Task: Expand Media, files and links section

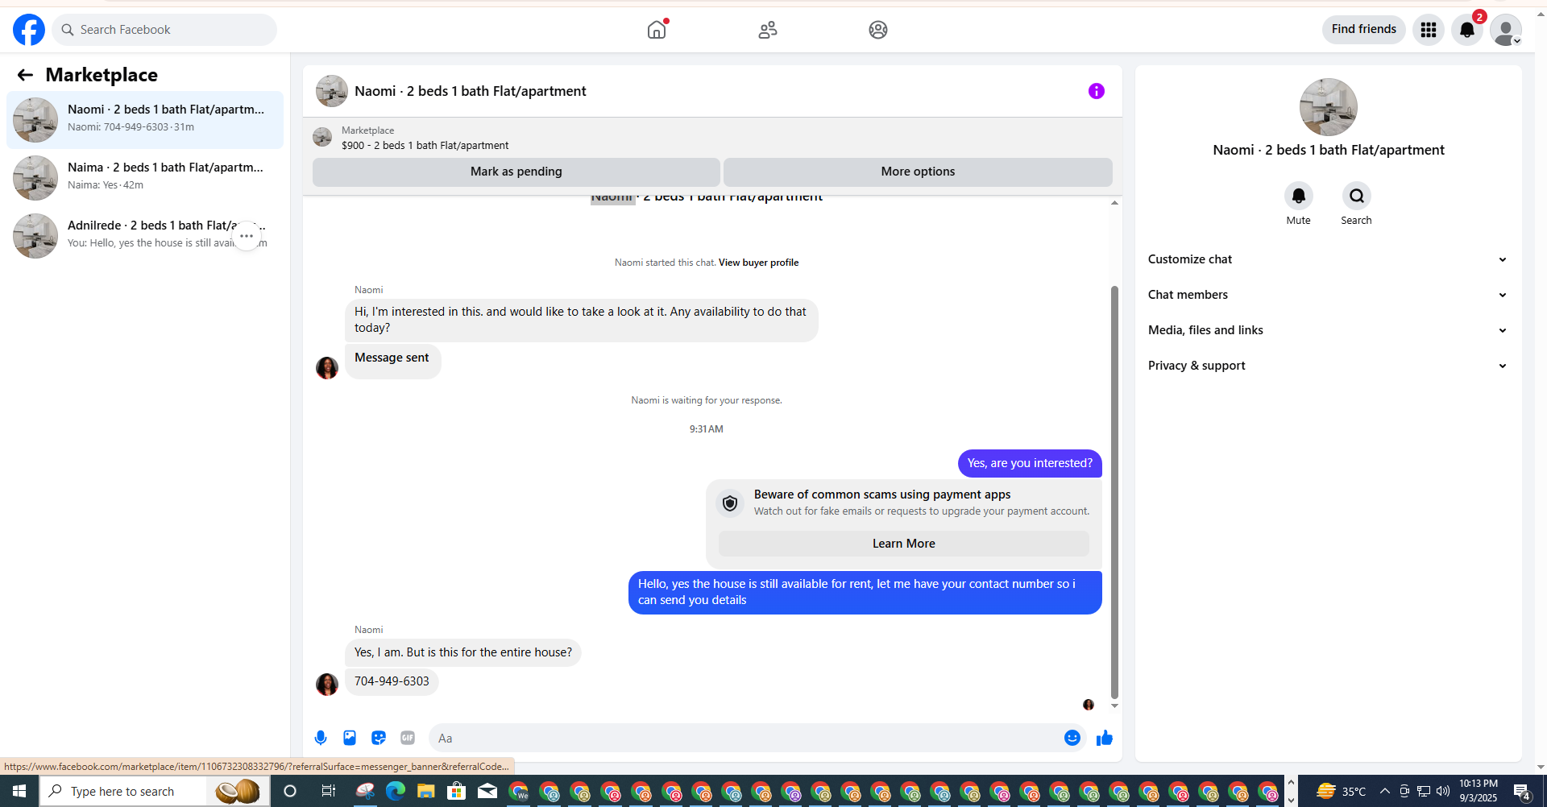Action: (x=1328, y=330)
